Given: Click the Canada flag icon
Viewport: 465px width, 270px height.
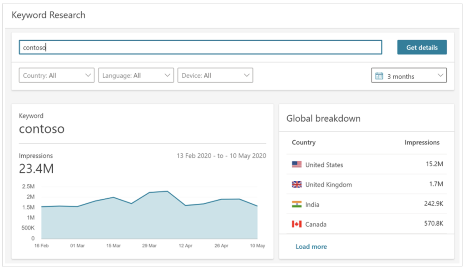Looking at the screenshot, I should [297, 224].
